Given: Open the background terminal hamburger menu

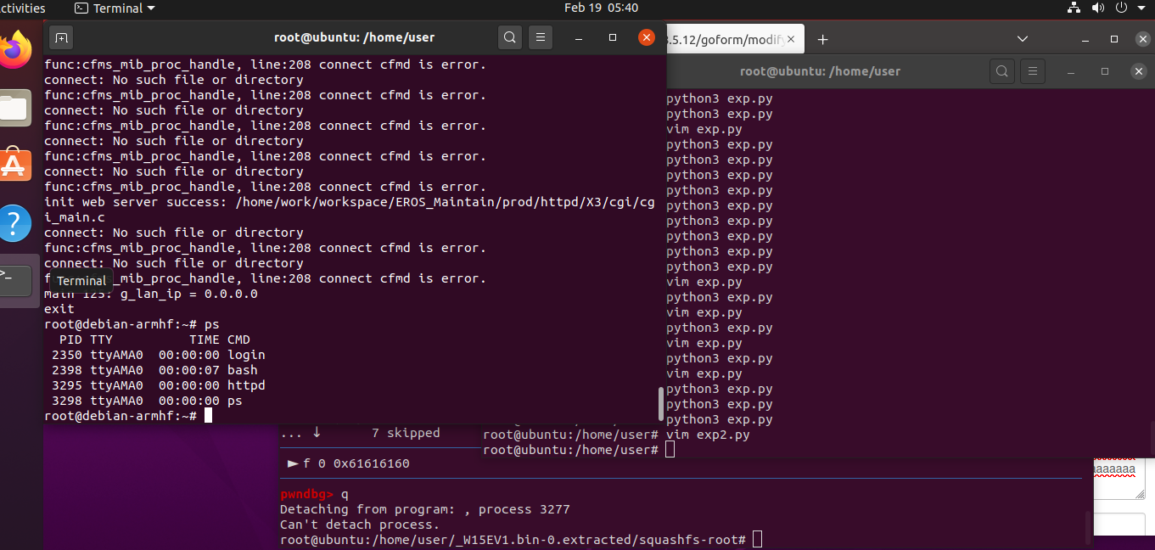Looking at the screenshot, I should pyautogui.click(x=1033, y=71).
